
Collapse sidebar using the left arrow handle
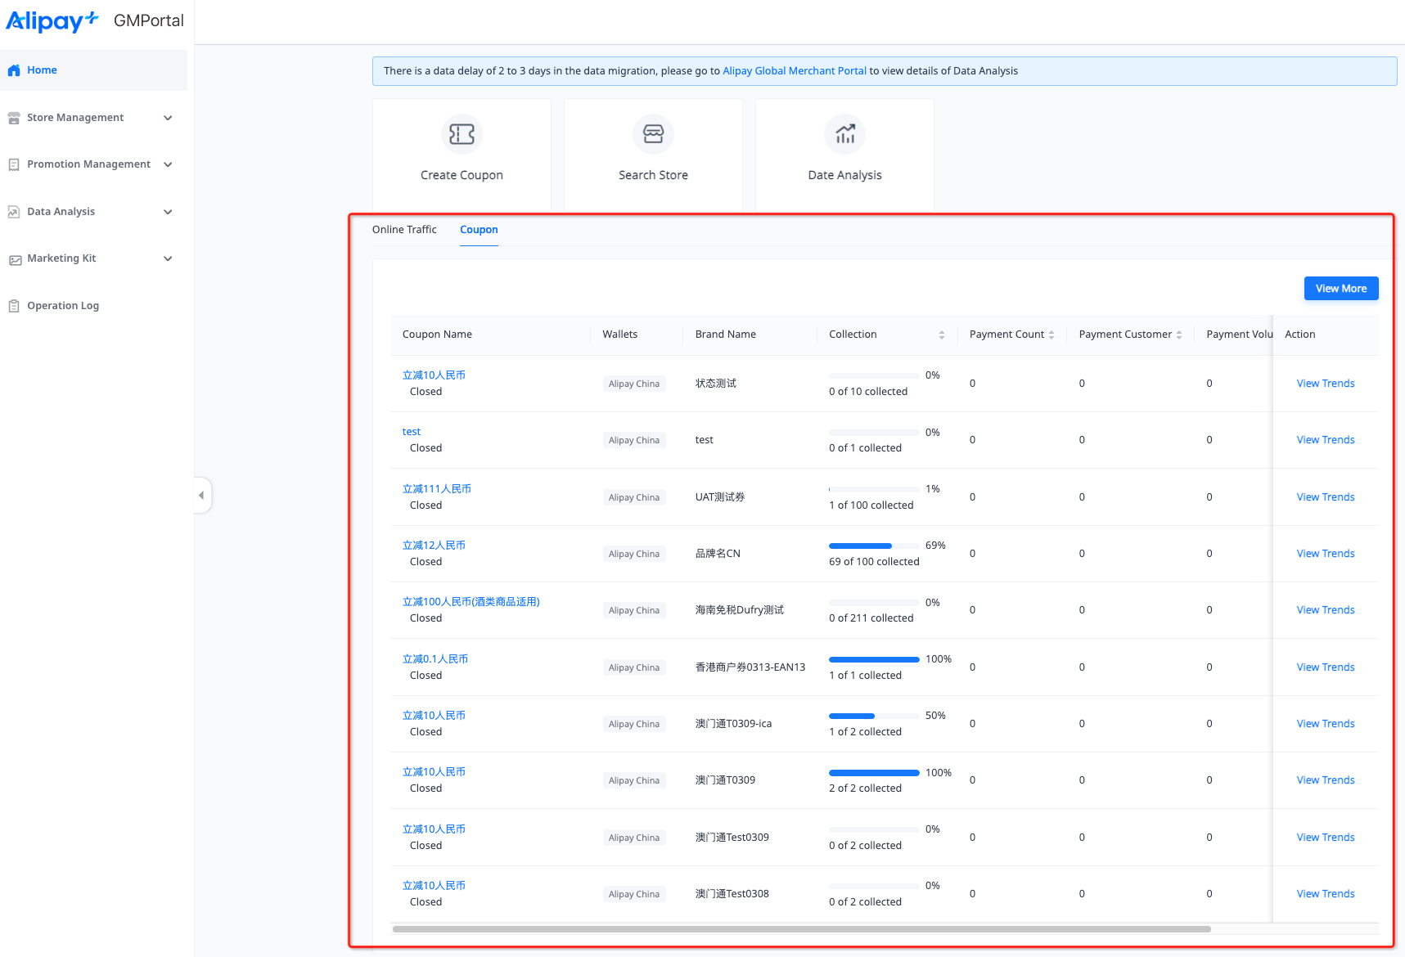click(x=202, y=495)
